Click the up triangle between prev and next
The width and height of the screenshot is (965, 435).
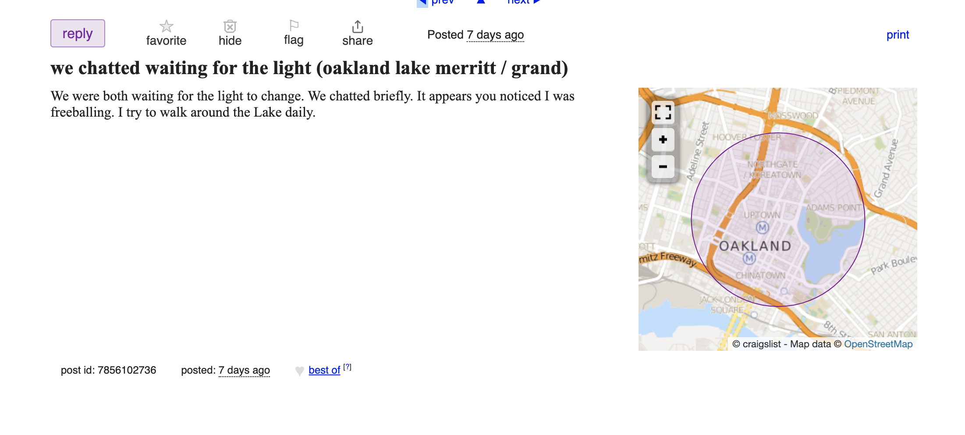(x=481, y=2)
